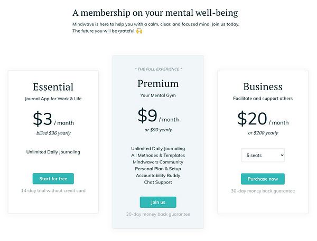This screenshot has height=241, width=317.
Task: Click the main membership page heading
Action: (x=155, y=13)
